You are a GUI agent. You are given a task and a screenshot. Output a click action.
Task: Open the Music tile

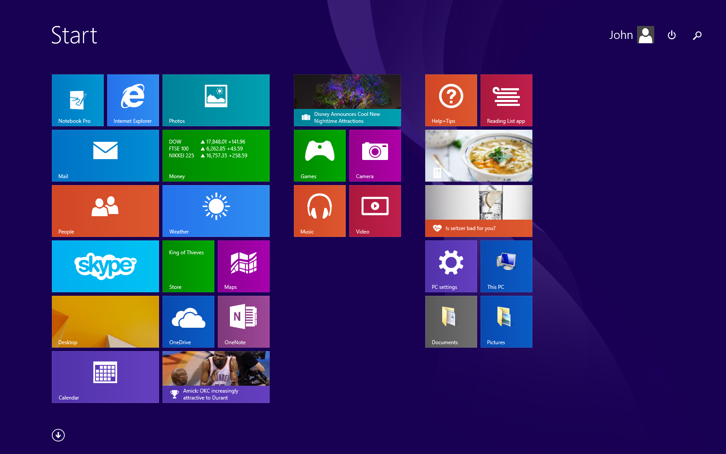[320, 211]
